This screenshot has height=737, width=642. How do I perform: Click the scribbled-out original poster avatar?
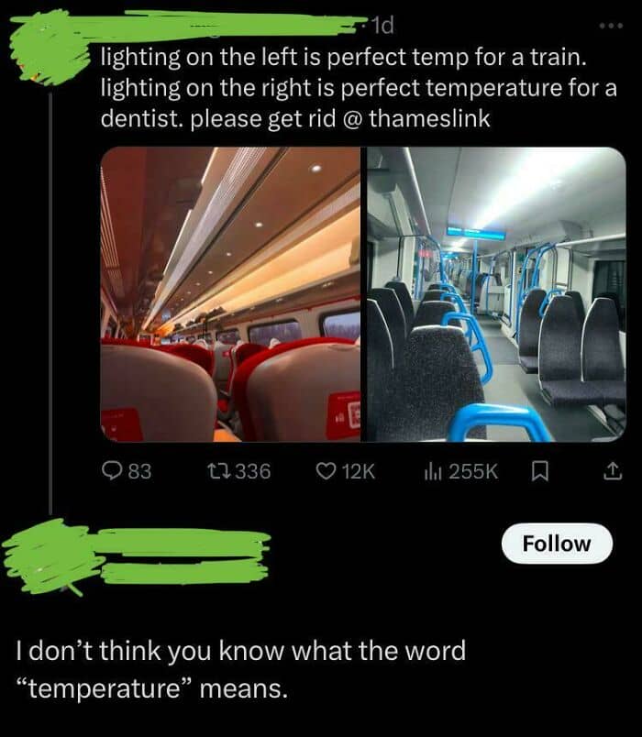[50, 47]
